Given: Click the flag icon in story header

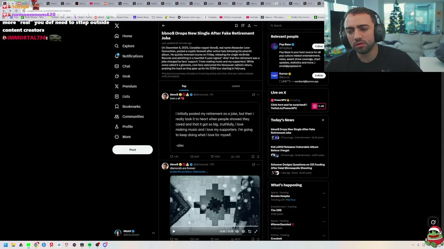Looking at the screenshot, I should coord(243,26).
